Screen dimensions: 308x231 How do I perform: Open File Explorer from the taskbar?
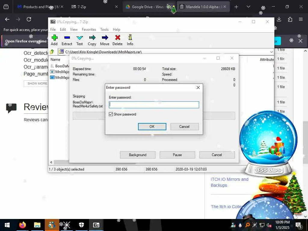point(37,225)
